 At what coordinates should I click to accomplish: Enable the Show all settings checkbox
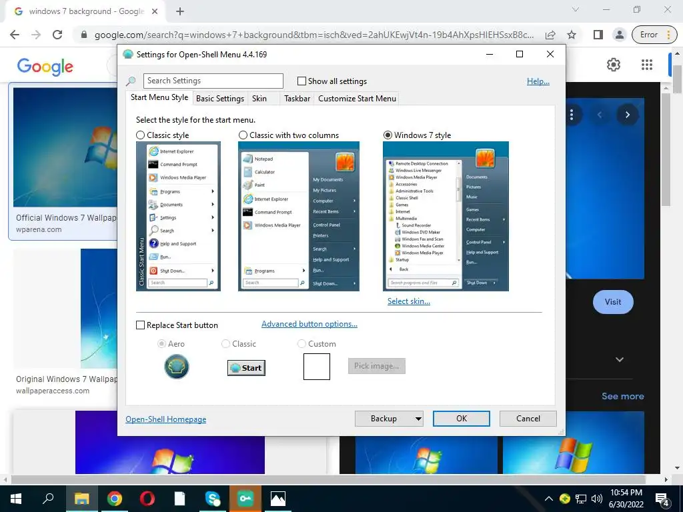(301, 81)
